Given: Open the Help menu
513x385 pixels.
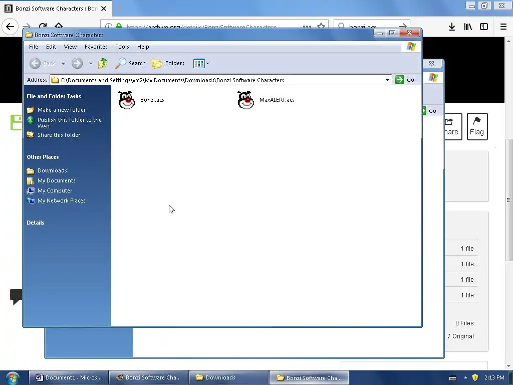Looking at the screenshot, I should [x=143, y=47].
